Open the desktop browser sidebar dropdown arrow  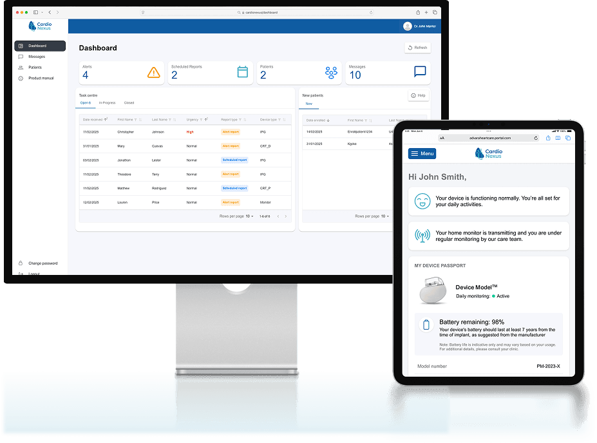[x=42, y=12]
